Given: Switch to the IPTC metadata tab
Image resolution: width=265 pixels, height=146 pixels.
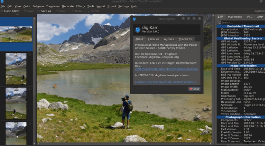Looking at the screenshot, I should click(249, 17).
